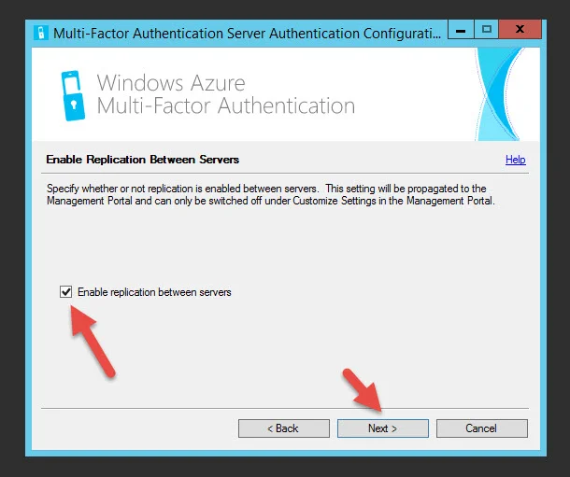This screenshot has width=570, height=477.
Task: Click the window title bar text
Action: (x=248, y=34)
